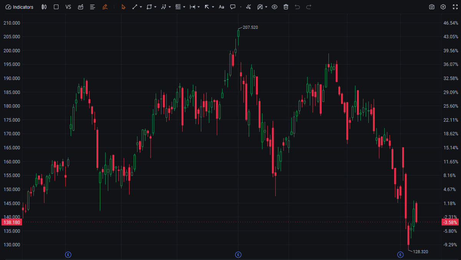Screen dimensions: 461x260
Task: Delete drawings with the trash icon
Action: click(x=286, y=7)
